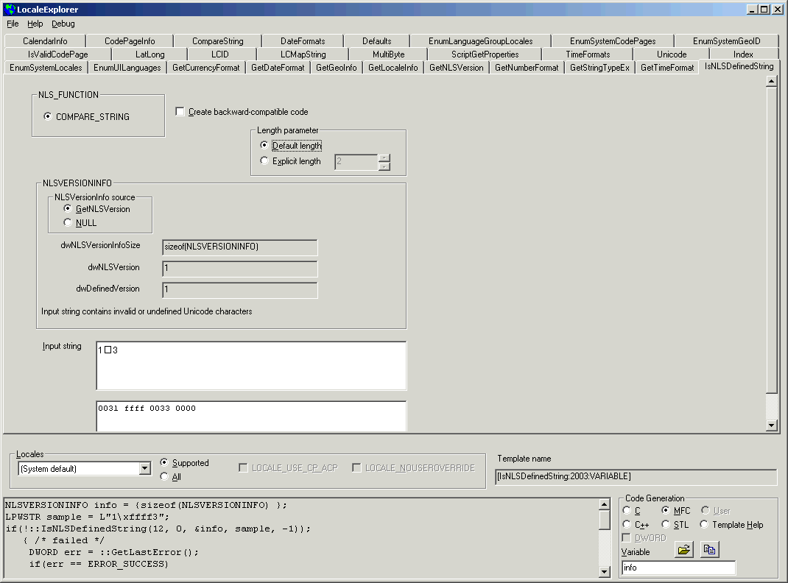Open the LatLong tab
Image resolution: width=788 pixels, height=583 pixels.
coord(149,54)
